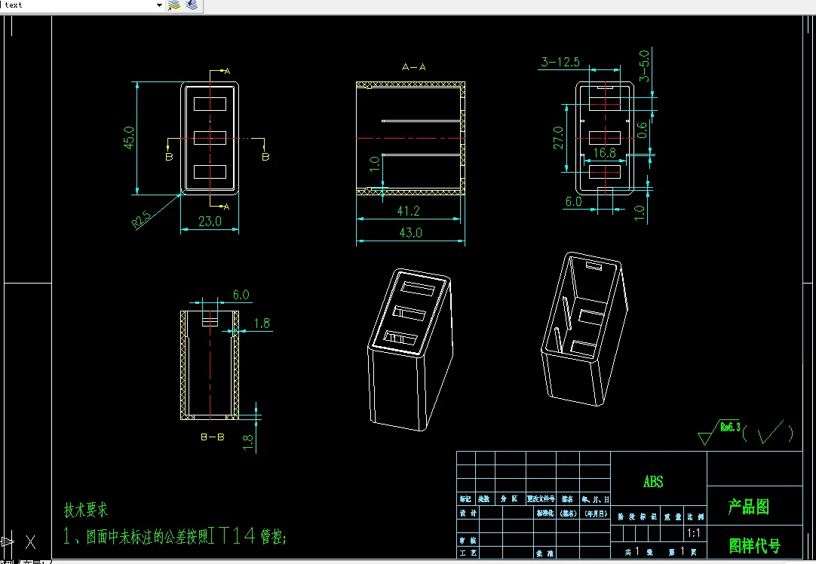Click the left B section cut marker
Screen dimensions: 816x564
pos(169,157)
